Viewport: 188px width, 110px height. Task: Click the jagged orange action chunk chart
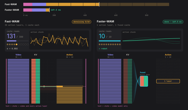tap(59, 40)
